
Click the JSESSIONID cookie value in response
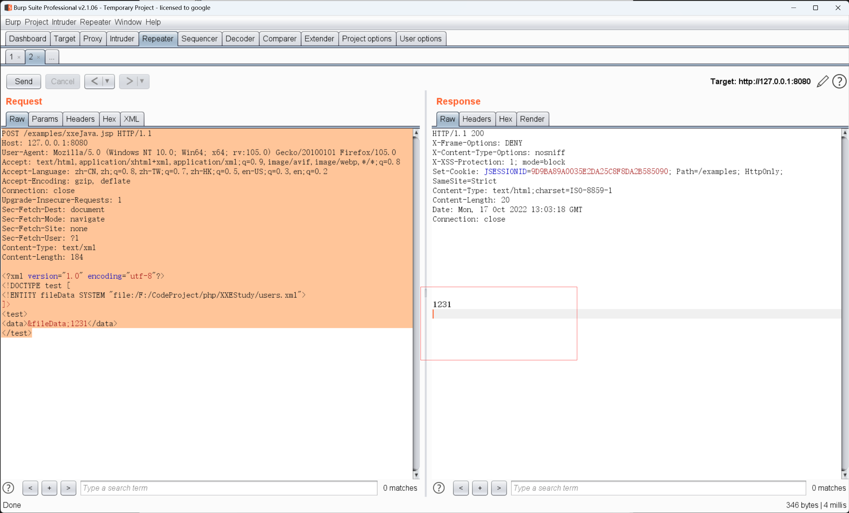click(x=599, y=171)
